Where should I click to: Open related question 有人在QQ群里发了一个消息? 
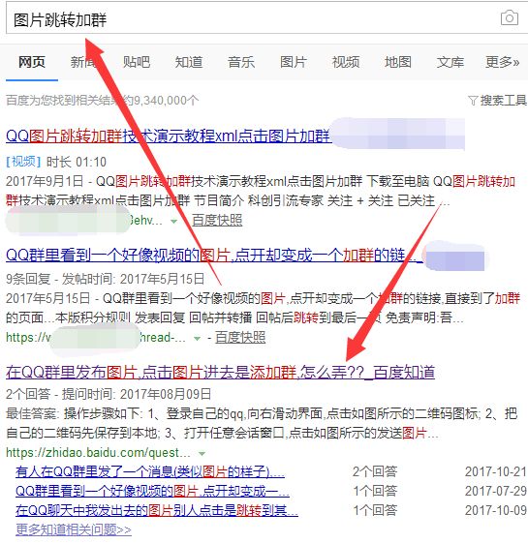tap(150, 471)
